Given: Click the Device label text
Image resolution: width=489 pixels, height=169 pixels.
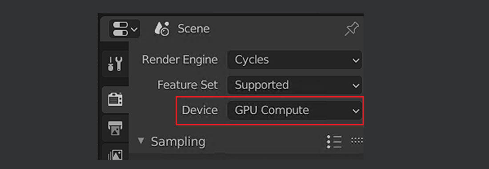Looking at the screenshot, I should (x=200, y=110).
